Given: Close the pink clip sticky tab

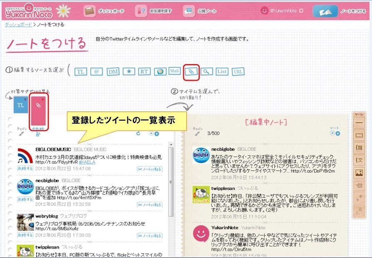Looking at the screenshot, I should tap(43, 99).
